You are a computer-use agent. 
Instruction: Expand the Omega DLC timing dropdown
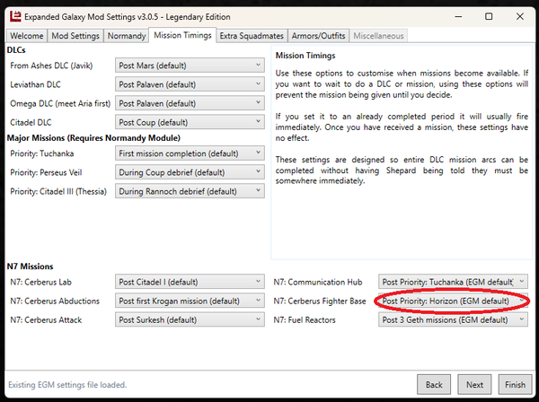pyautogui.click(x=190, y=103)
